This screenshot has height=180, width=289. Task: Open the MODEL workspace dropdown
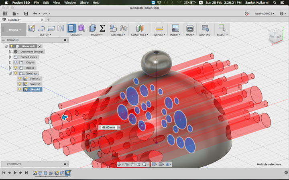[15, 30]
